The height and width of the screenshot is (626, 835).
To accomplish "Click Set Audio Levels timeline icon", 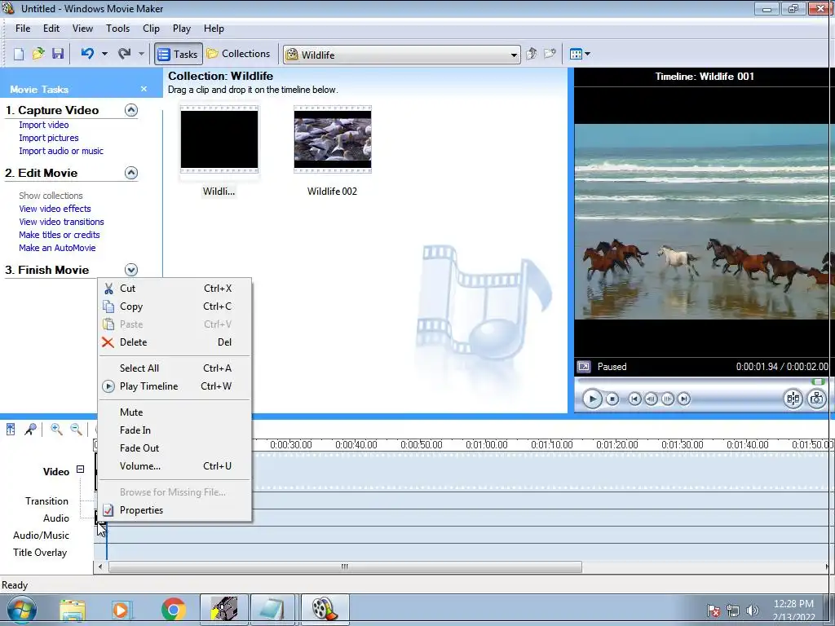I will [11, 429].
